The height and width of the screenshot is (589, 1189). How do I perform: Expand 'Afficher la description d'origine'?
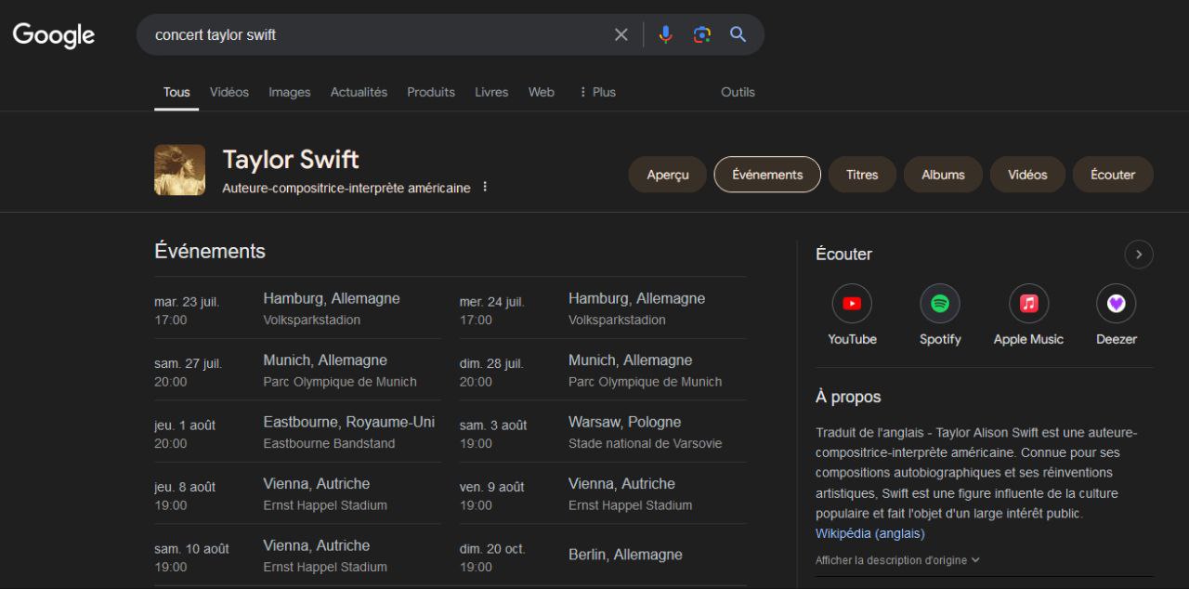[897, 560]
